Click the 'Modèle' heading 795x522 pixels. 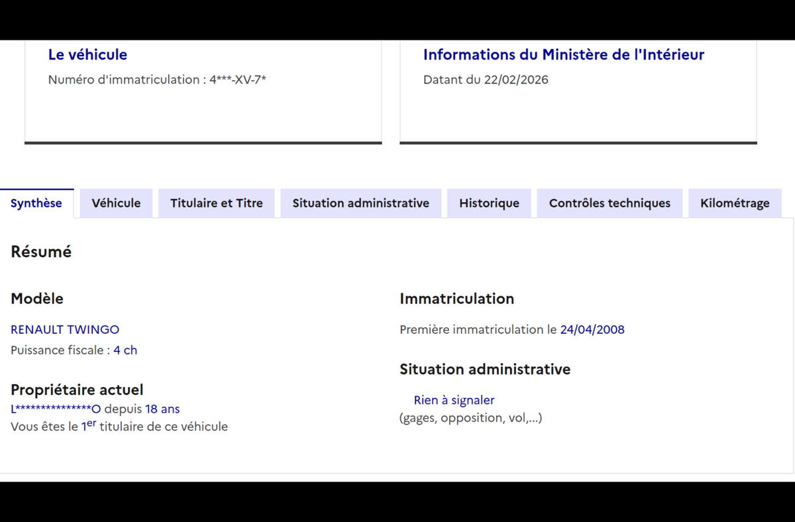pyautogui.click(x=37, y=299)
